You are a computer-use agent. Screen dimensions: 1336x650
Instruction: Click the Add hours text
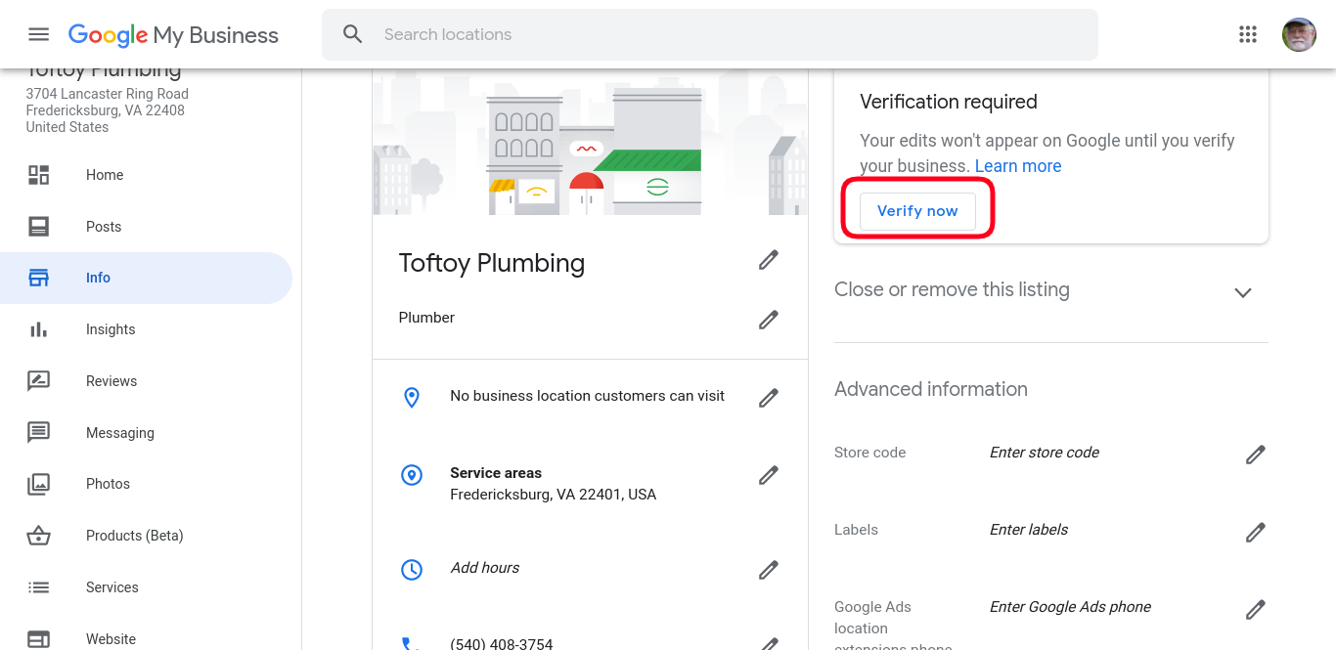click(484, 568)
